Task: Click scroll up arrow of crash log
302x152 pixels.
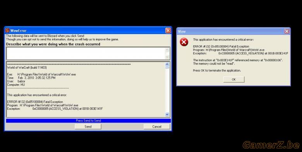Action: click(x=167, y=64)
